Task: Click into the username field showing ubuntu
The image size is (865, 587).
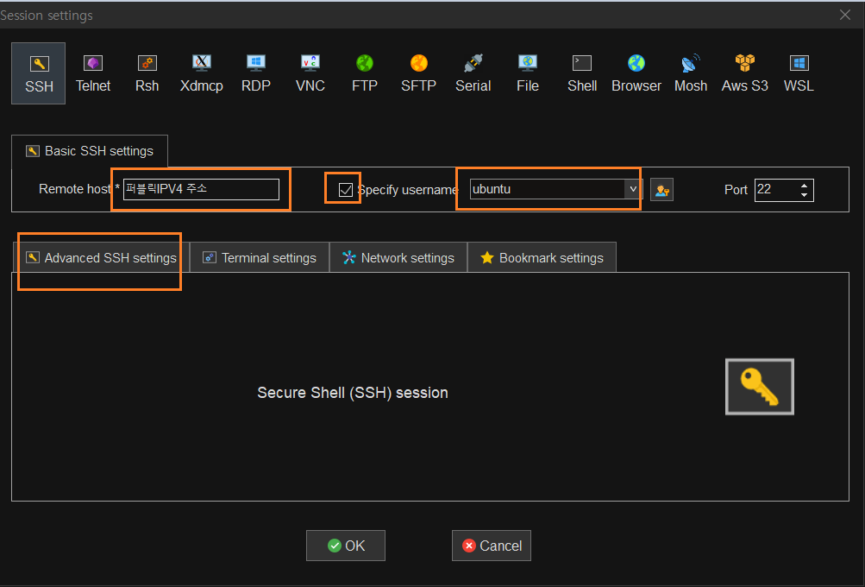Action: coord(548,189)
